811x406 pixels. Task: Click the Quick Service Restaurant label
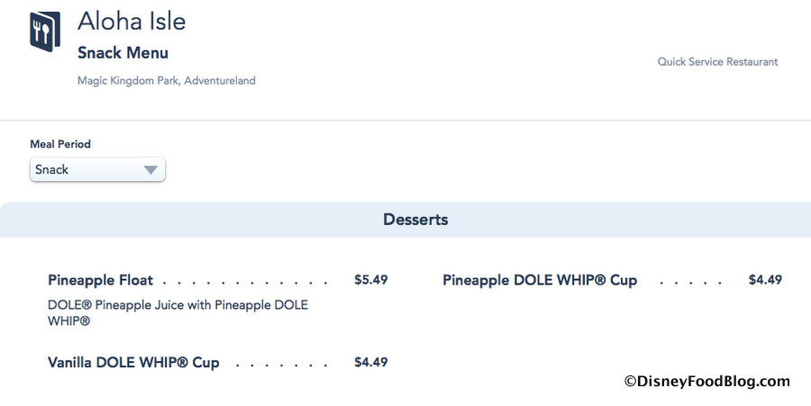(717, 62)
